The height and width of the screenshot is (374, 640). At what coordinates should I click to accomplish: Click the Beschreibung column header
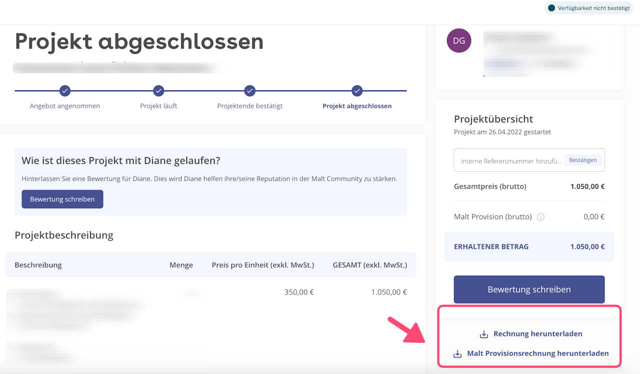pyautogui.click(x=38, y=265)
